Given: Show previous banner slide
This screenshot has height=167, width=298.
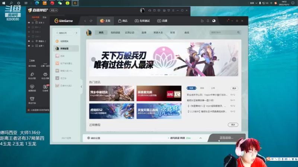Looking at the screenshot, I should (93, 59).
